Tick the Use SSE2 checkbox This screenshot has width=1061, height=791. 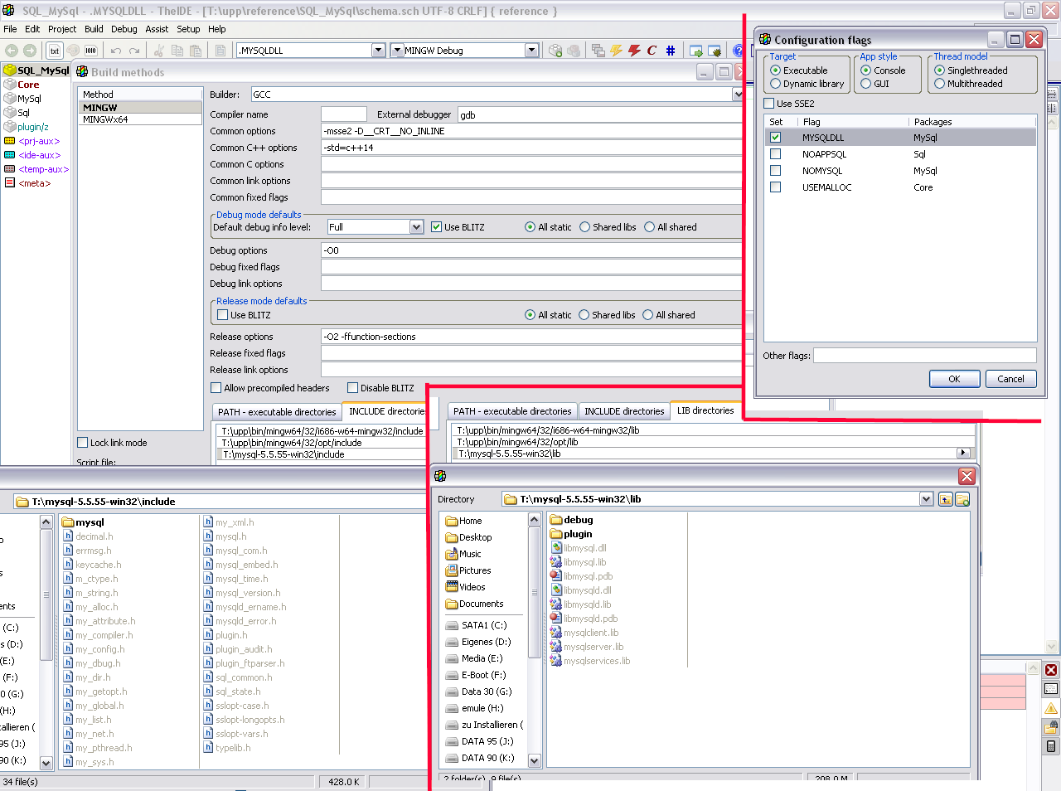[x=768, y=104]
